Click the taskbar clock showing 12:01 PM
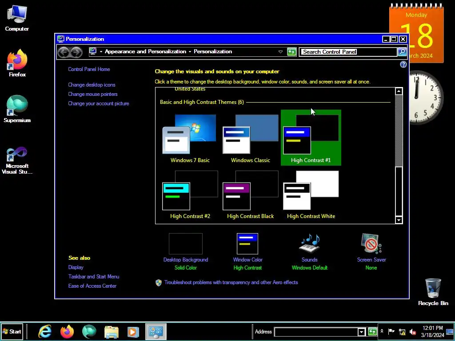455x341 pixels. [x=433, y=331]
